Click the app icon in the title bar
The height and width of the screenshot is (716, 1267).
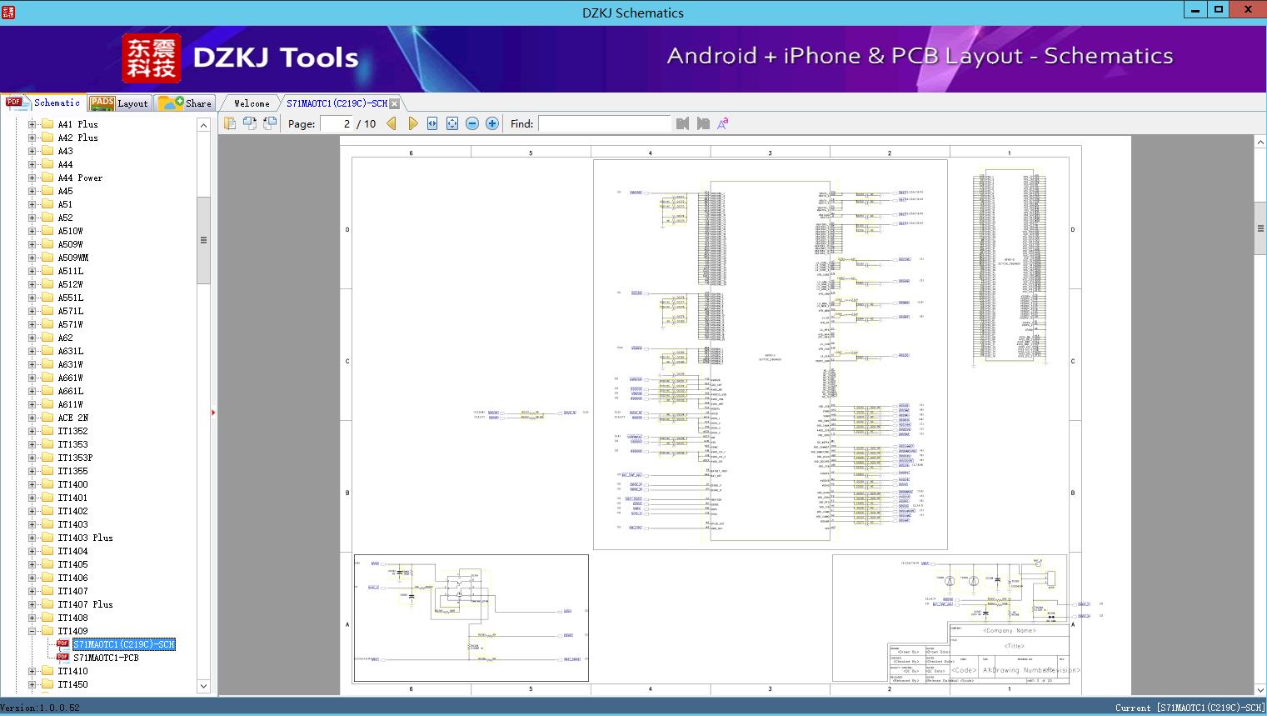pyautogui.click(x=8, y=13)
